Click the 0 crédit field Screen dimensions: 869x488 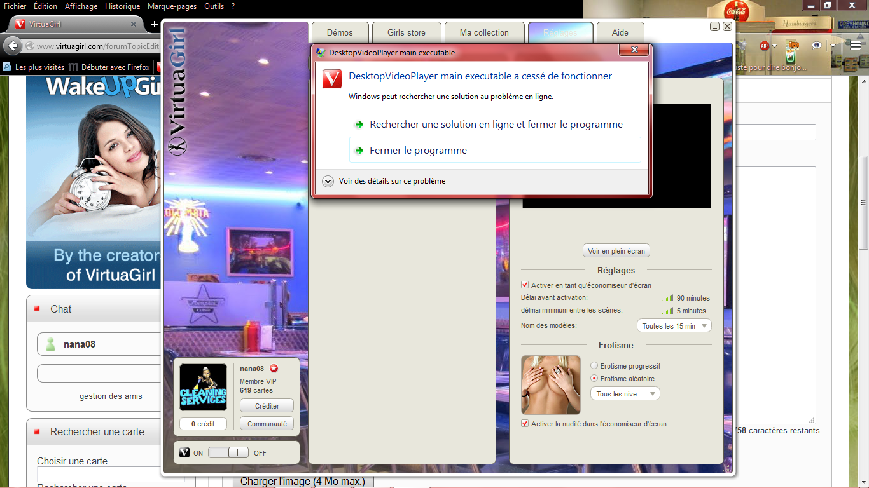[203, 424]
